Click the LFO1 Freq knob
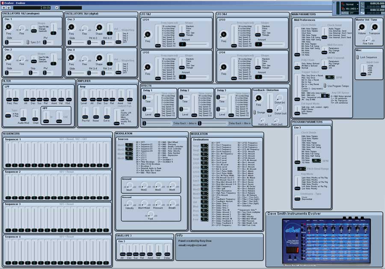The height and width of the screenshot is (269, 385). point(148,34)
